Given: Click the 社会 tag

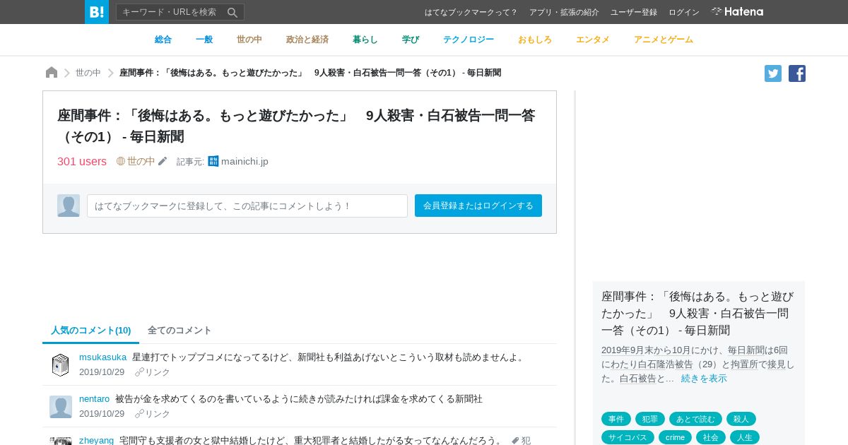Looking at the screenshot, I should pos(711,437).
